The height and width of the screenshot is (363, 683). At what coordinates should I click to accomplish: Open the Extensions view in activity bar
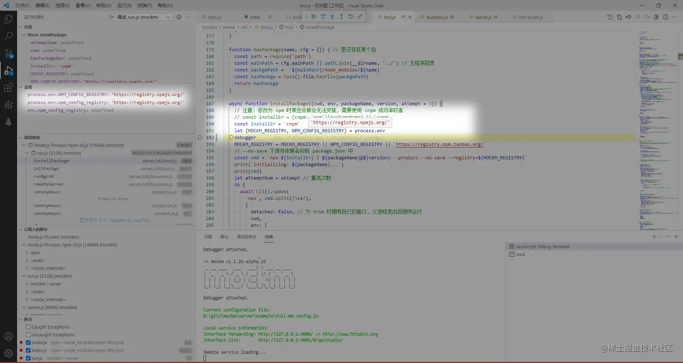point(8,88)
